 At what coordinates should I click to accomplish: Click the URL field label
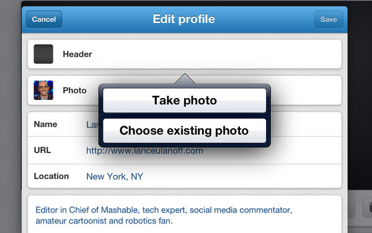click(42, 150)
